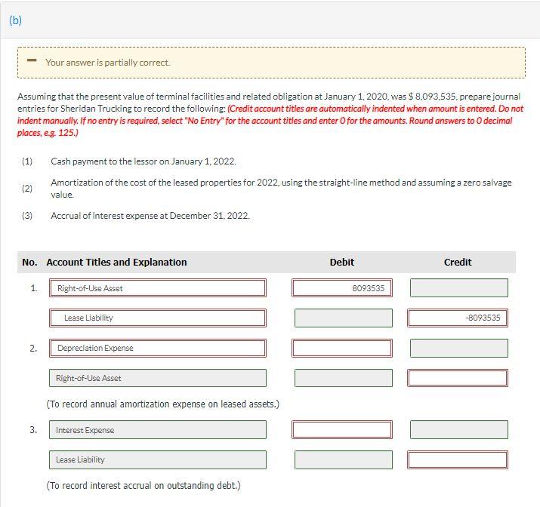540x507 pixels.
Task: Click the minus icon in partially correct banner
Action: [x=32, y=60]
